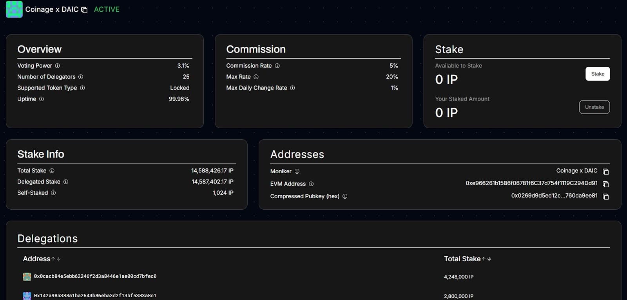Show info tooltip for Max Daily Change Rate
Image resolution: width=627 pixels, height=300 pixels.
click(x=292, y=88)
